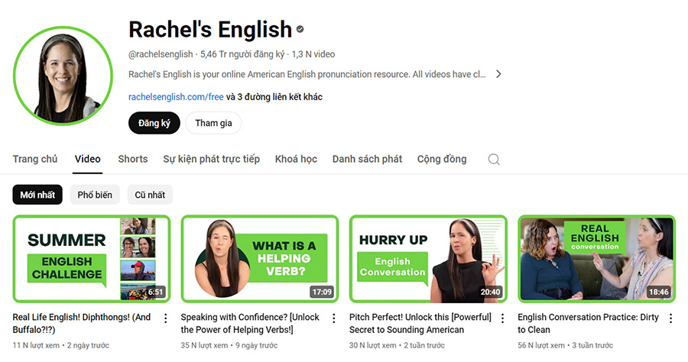This screenshot has width=688, height=362.
Task: Click the verified checkmark badge
Action: tap(300, 29)
